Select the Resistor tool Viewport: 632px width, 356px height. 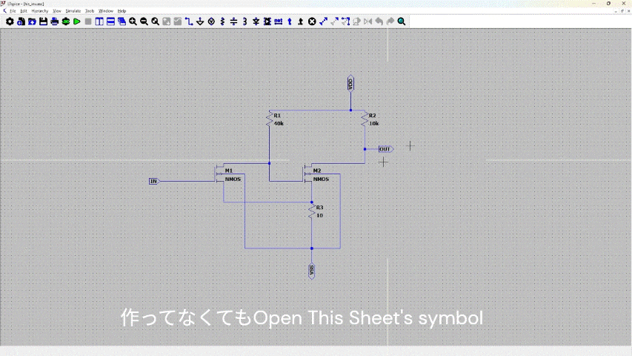[222, 22]
